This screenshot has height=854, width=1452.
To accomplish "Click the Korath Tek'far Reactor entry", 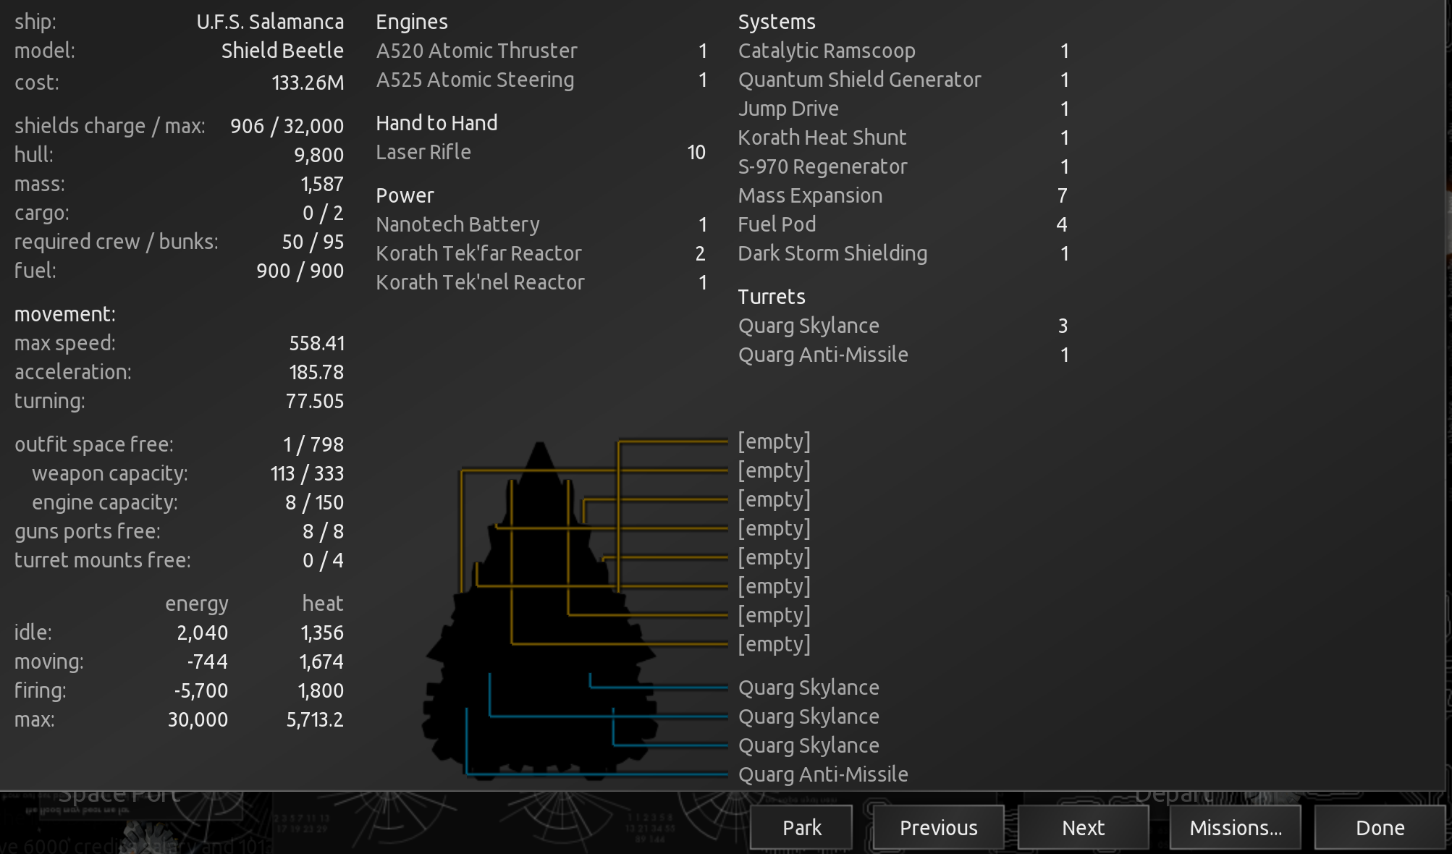I will [x=478, y=253].
